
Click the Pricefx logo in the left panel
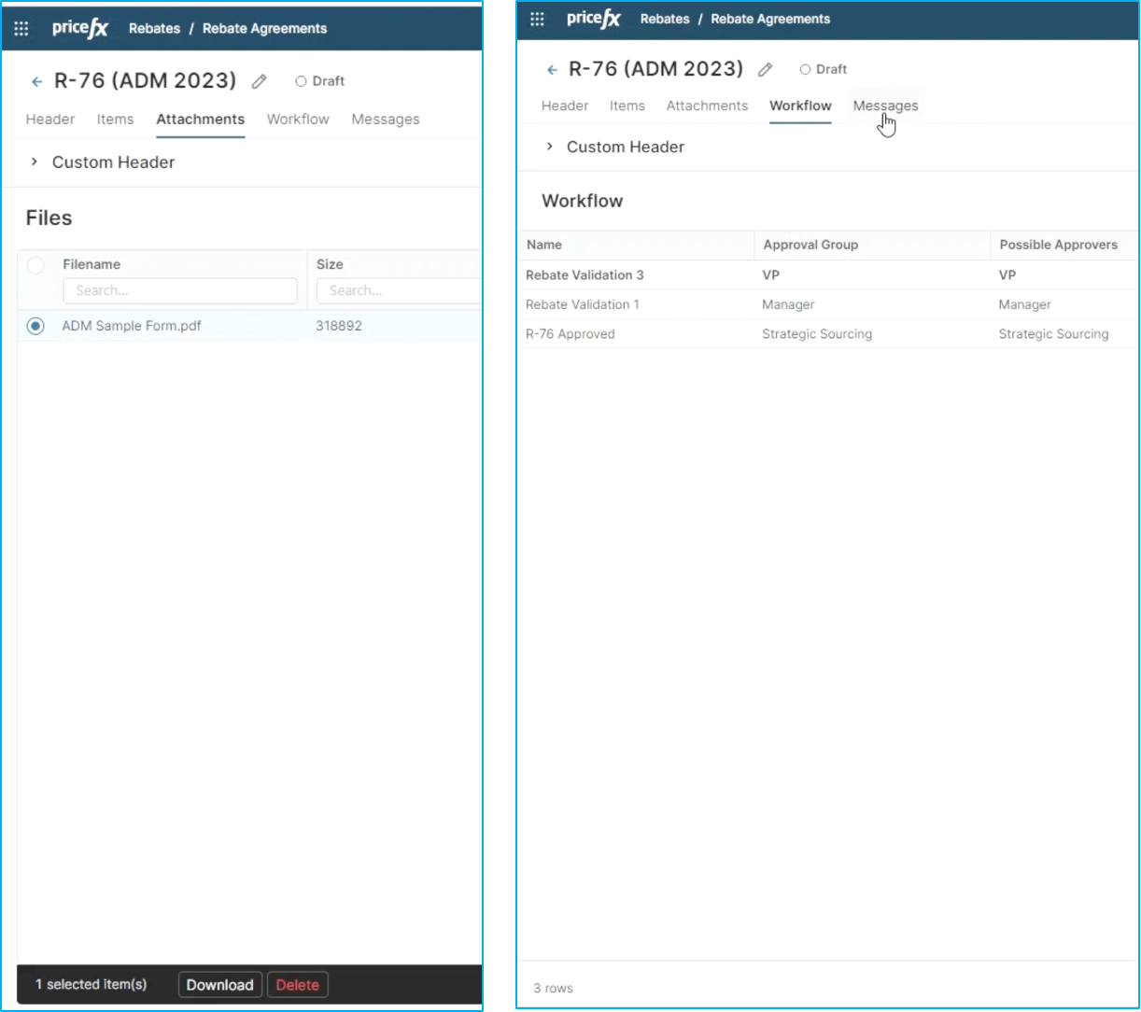[x=80, y=28]
